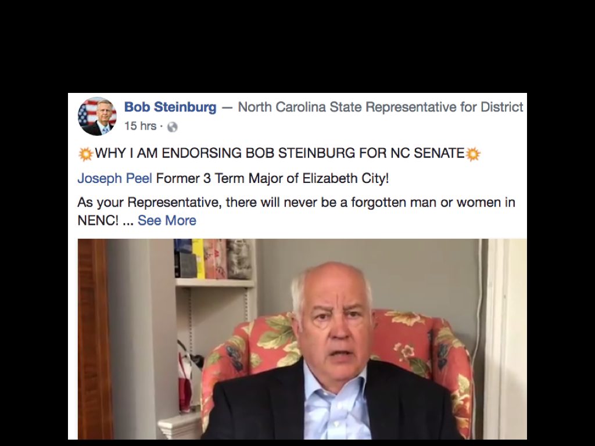This screenshot has width=595, height=446.
Task: Click the As your Representative paragraph
Action: click(296, 211)
